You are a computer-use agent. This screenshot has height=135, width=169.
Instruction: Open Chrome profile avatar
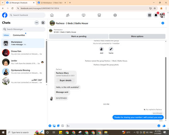pos(161,8)
